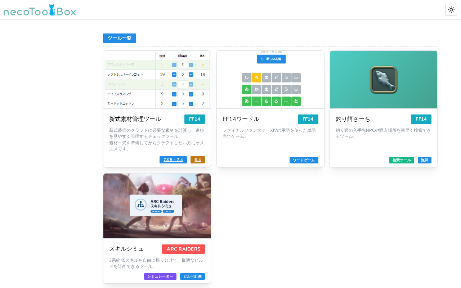Open the スキルシミュ card title

coord(126,249)
